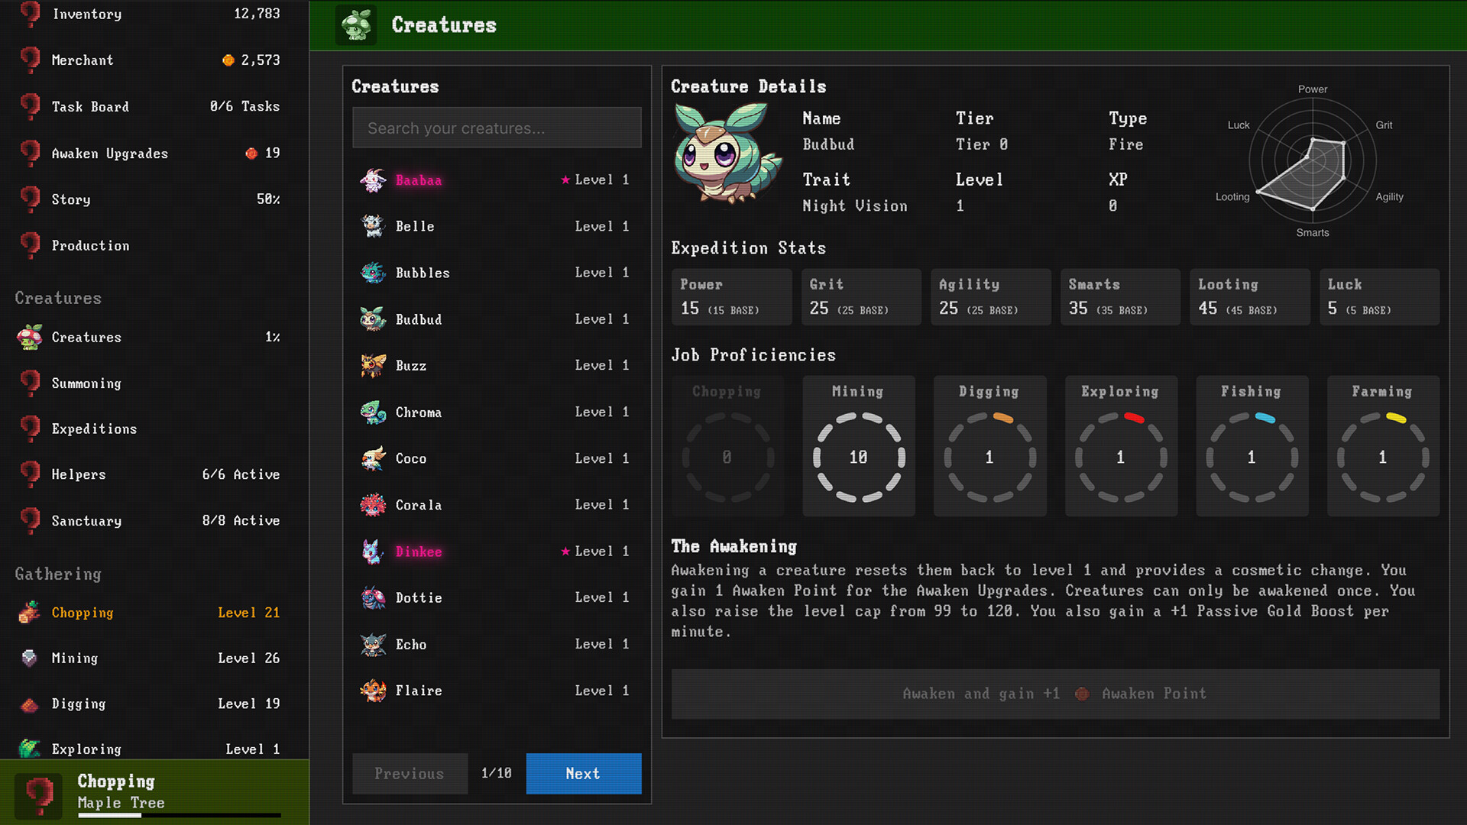
Task: Select Buzz's creature icon in the list
Action: (x=372, y=365)
